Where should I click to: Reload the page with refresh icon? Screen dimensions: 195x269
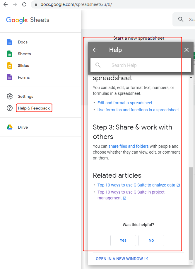(24, 4)
